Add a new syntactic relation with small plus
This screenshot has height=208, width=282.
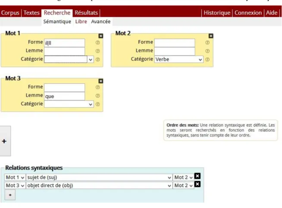click(x=10, y=195)
